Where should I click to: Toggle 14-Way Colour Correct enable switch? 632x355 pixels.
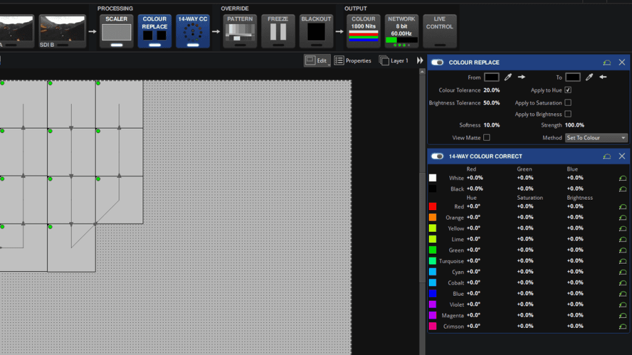(x=438, y=156)
